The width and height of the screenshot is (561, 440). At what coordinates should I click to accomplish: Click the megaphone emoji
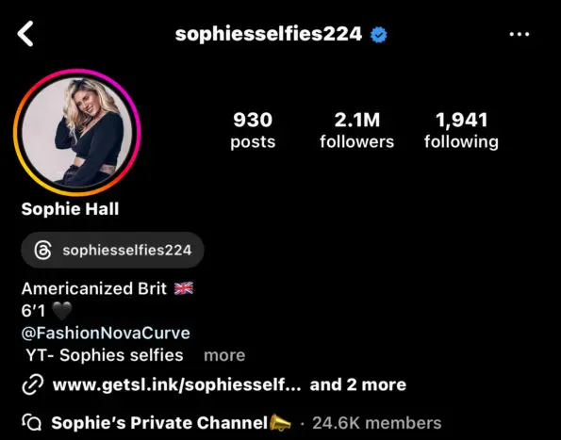tap(280, 422)
